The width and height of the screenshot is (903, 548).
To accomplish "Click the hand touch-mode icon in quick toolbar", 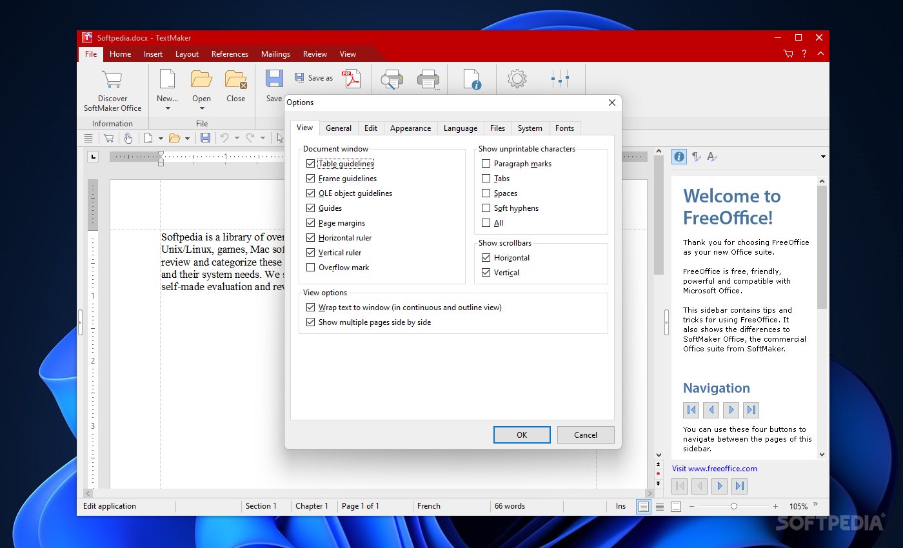I will coord(128,138).
